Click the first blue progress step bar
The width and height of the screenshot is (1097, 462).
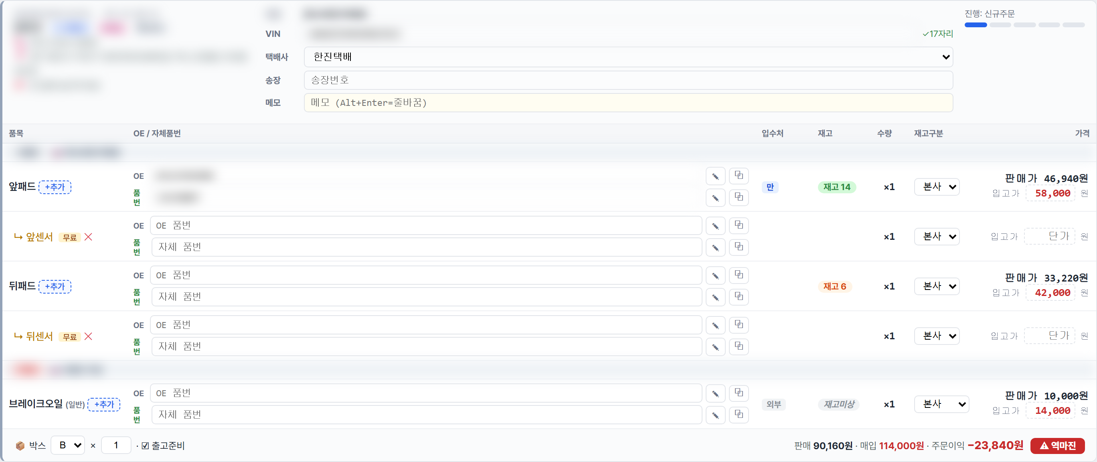tap(976, 25)
